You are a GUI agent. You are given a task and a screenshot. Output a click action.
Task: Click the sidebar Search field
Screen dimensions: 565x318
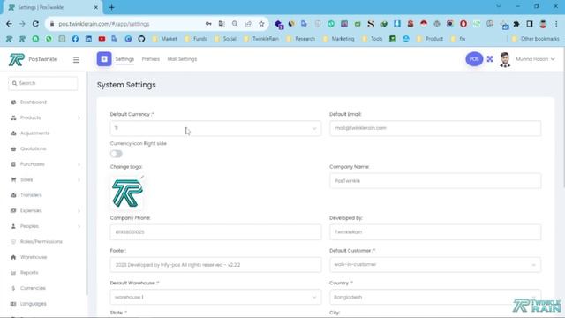point(43,83)
